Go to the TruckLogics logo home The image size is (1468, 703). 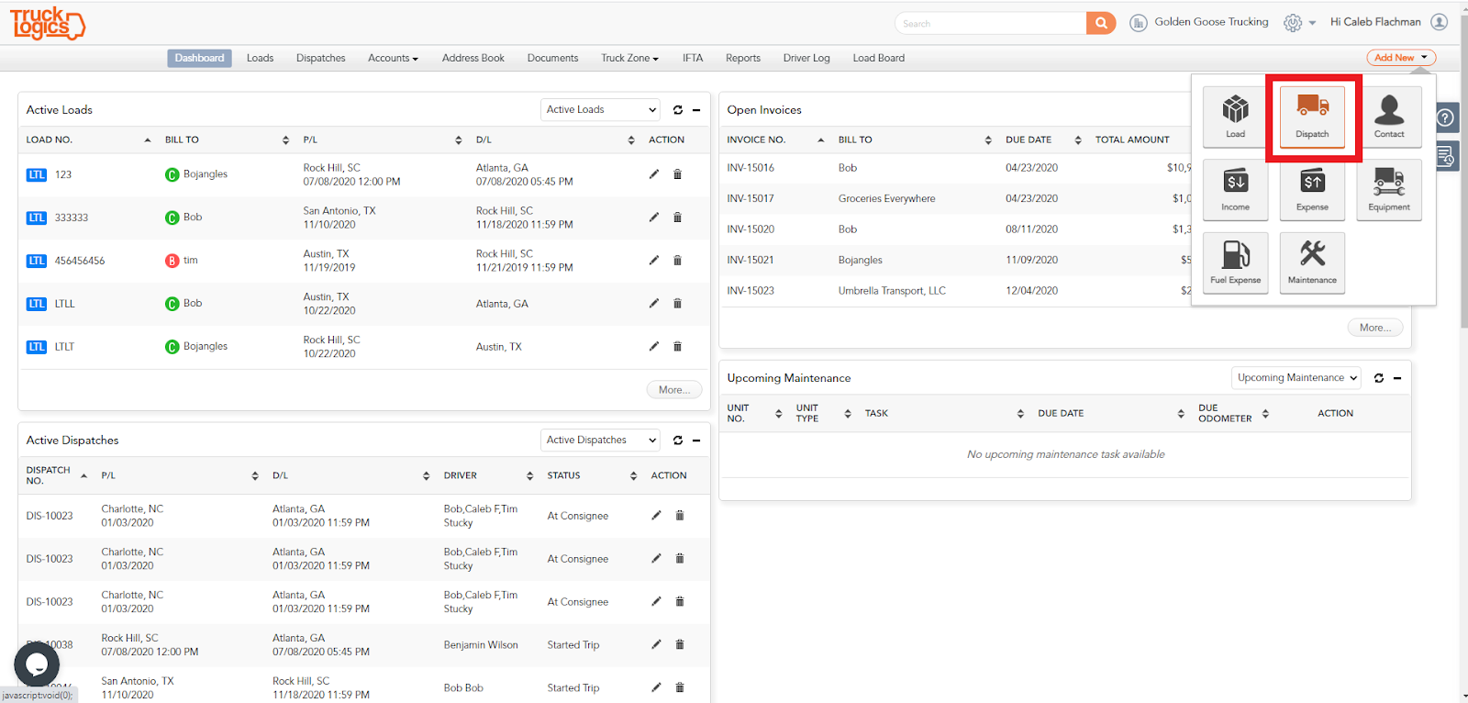click(48, 23)
